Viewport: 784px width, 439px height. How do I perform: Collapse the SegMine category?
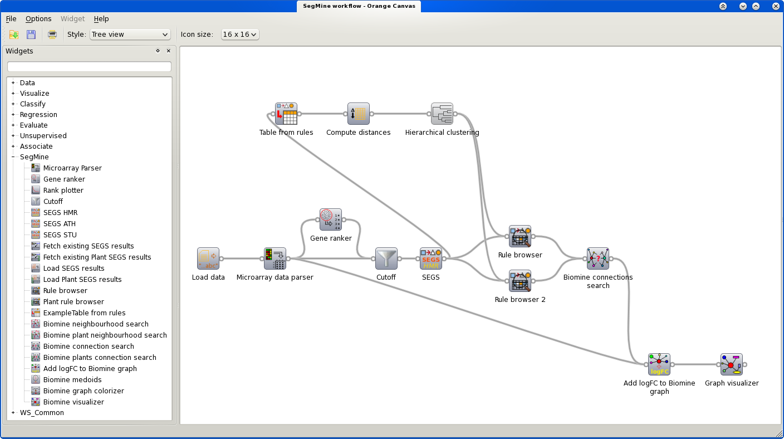pyautogui.click(x=13, y=157)
